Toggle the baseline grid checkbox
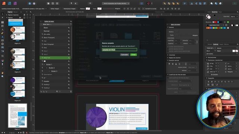Image resolution: width=239 pixels, height=134 pixels. [x=168, y=78]
